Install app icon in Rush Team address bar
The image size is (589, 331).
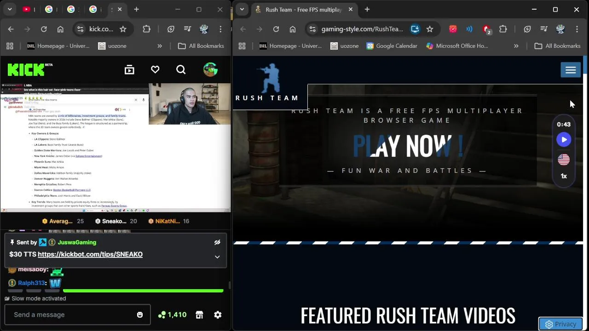click(x=415, y=29)
